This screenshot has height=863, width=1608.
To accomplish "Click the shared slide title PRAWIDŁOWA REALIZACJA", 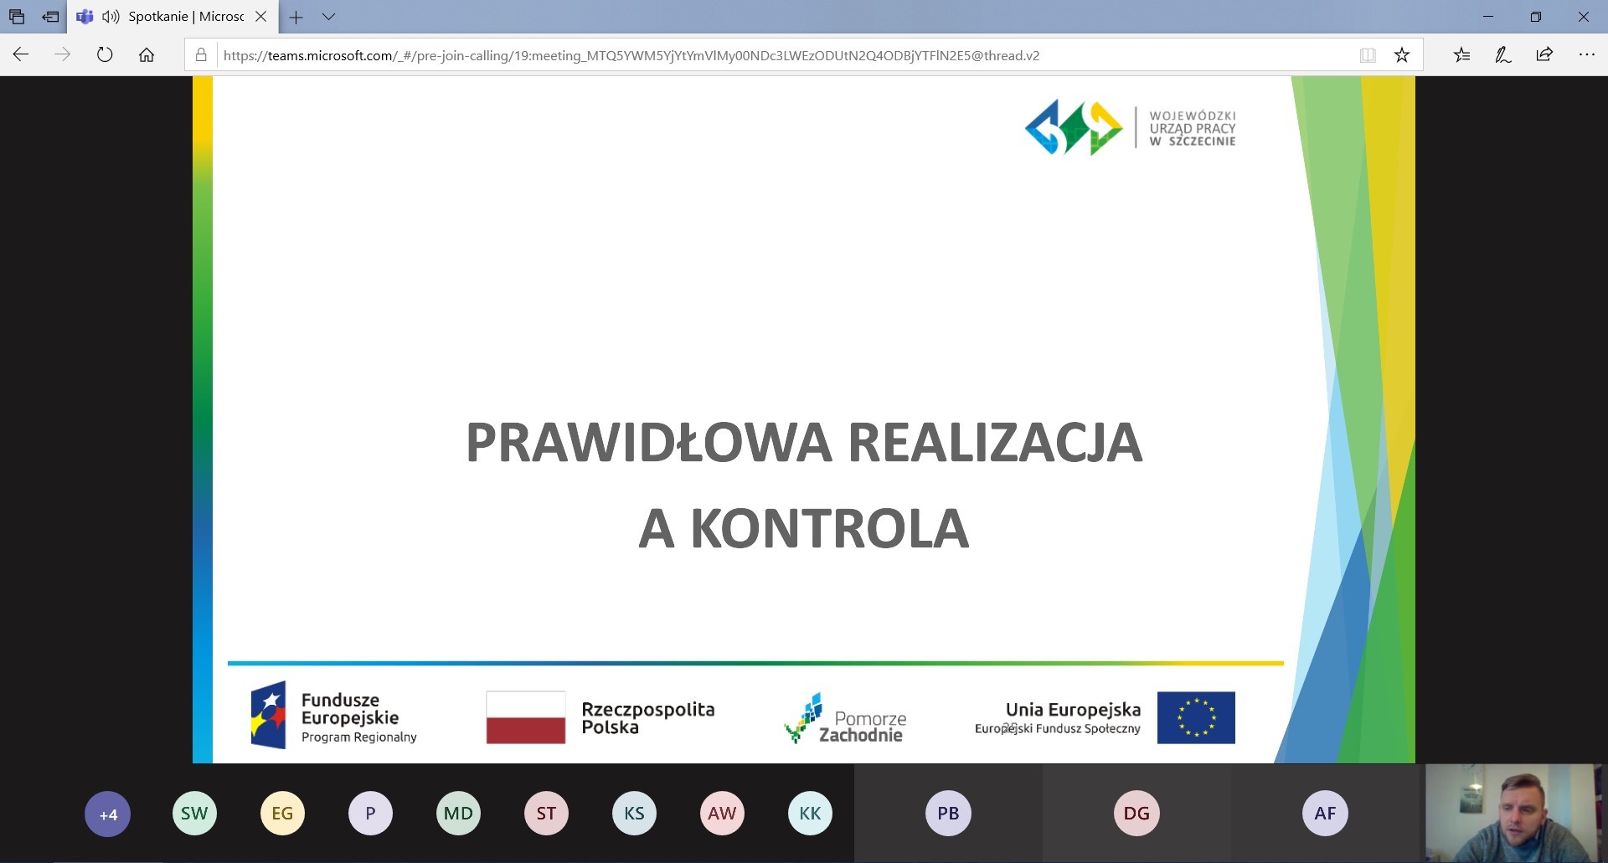I will click(x=804, y=442).
